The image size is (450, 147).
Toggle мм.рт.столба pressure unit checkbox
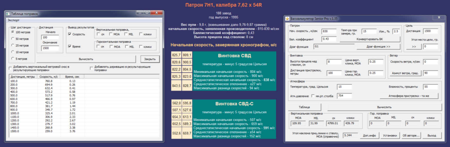pyautogui.click(x=313, y=96)
